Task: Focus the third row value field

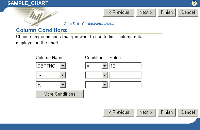Action: click(126, 85)
